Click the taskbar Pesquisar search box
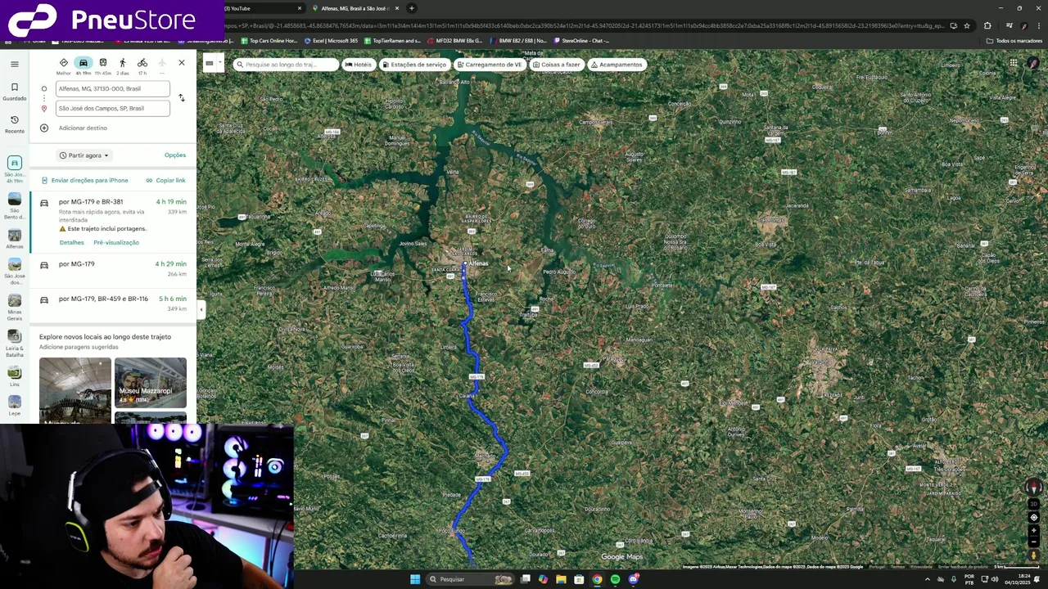Screen dimensions: 1048x589 click(471, 579)
